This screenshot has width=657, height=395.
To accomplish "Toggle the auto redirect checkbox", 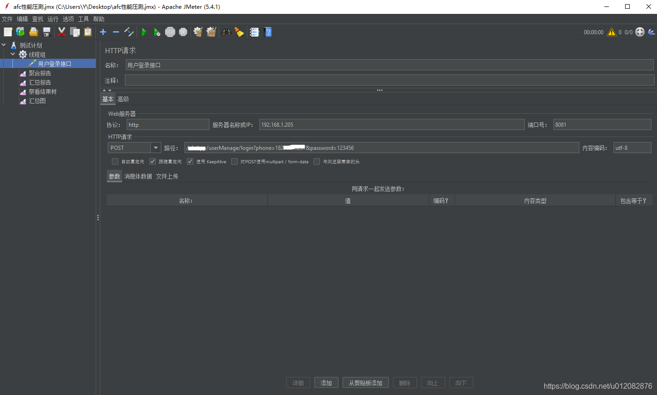I will [115, 161].
